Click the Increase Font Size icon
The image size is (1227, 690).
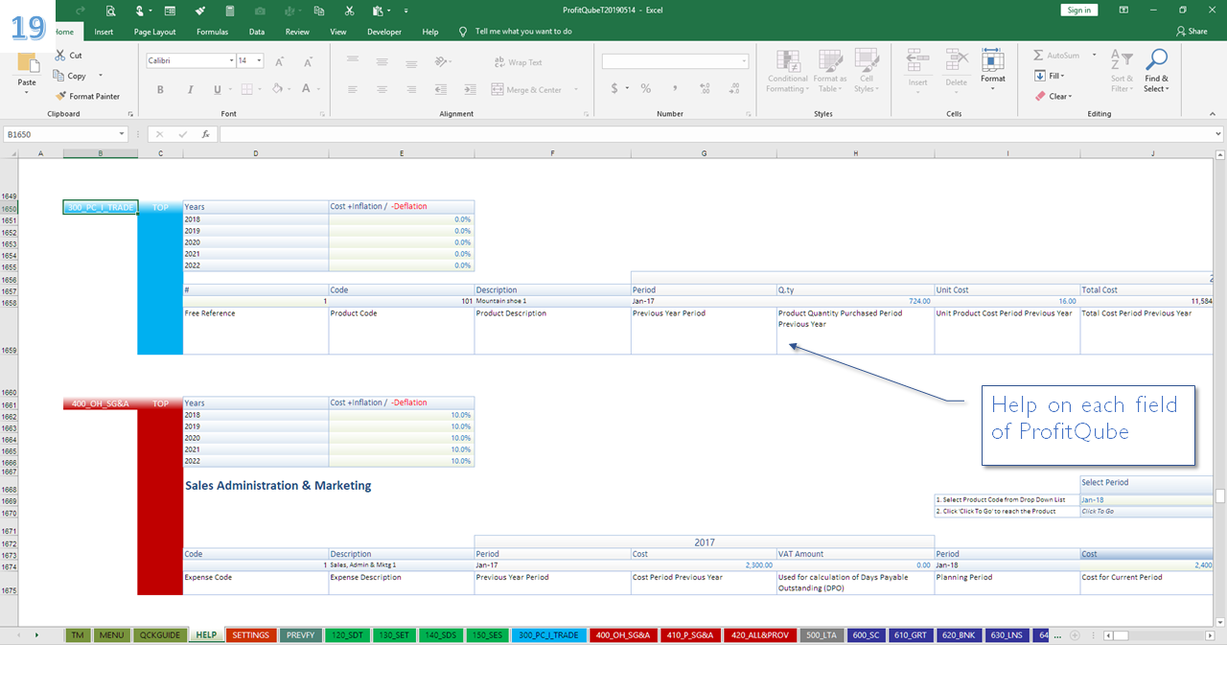click(x=280, y=61)
